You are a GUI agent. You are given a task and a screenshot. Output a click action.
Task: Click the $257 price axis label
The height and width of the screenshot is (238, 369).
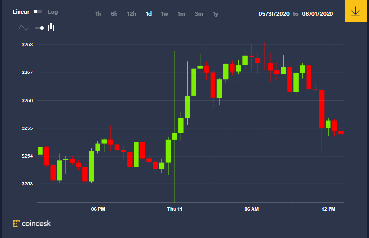click(27, 73)
